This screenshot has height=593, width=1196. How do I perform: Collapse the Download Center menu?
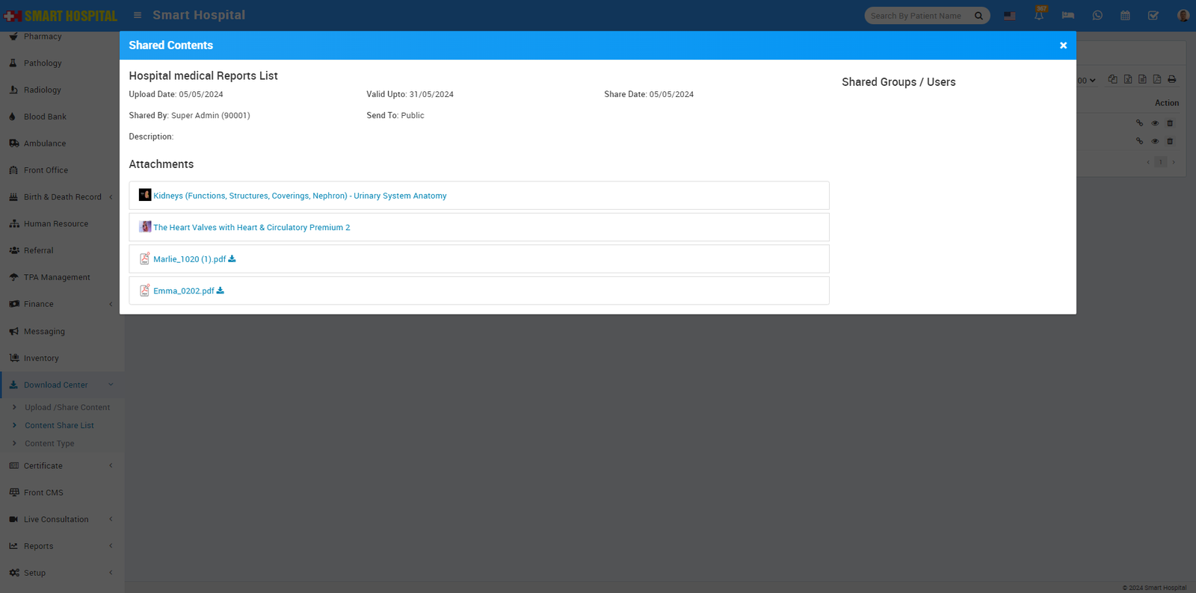pyautogui.click(x=56, y=385)
